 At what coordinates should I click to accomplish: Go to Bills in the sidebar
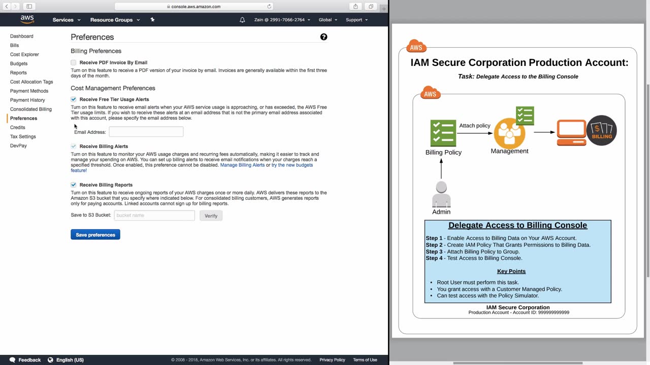(x=14, y=45)
